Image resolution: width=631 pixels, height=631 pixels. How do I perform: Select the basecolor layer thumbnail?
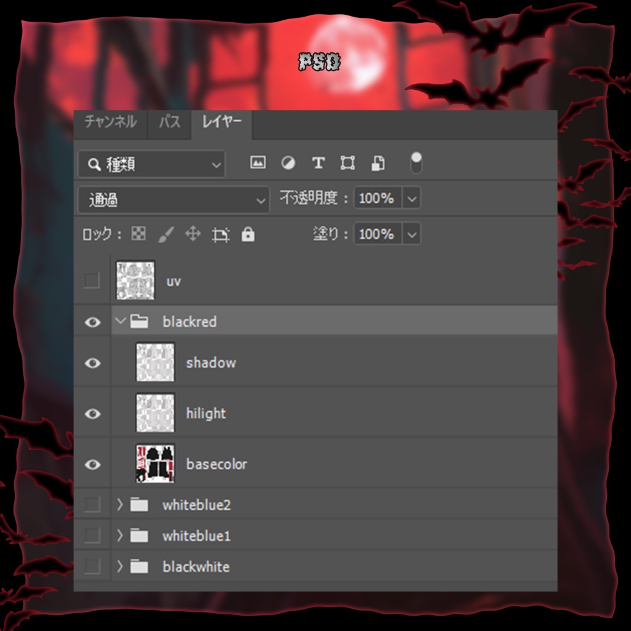[x=155, y=463]
